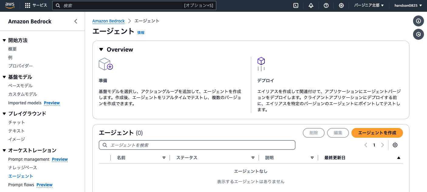
Task: Click the AWS logo home icon
Action: [10, 5]
